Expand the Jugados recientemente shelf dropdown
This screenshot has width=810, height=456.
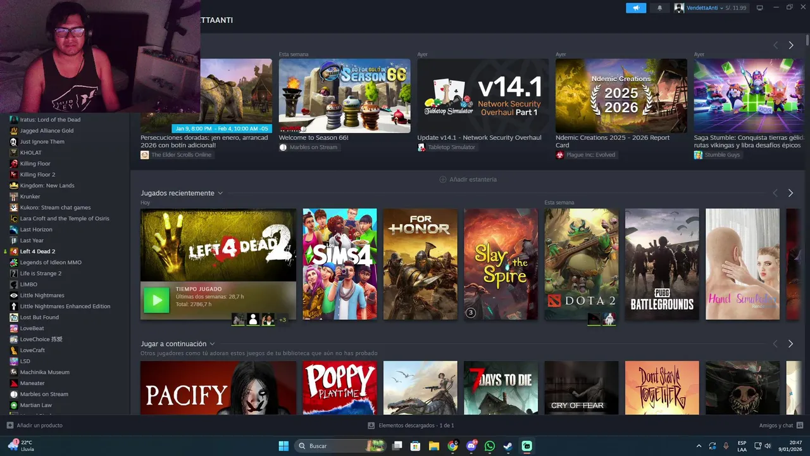click(x=220, y=193)
